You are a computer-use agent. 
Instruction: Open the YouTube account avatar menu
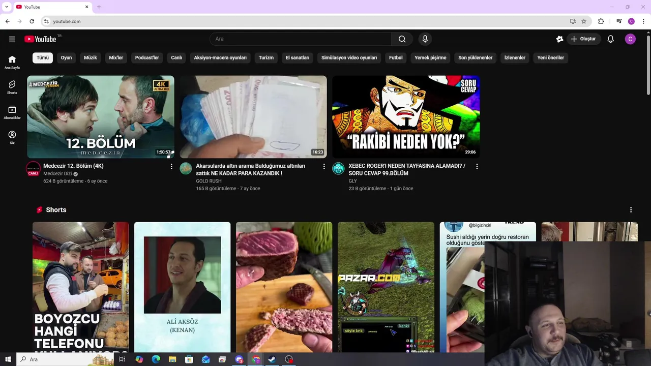coord(630,39)
